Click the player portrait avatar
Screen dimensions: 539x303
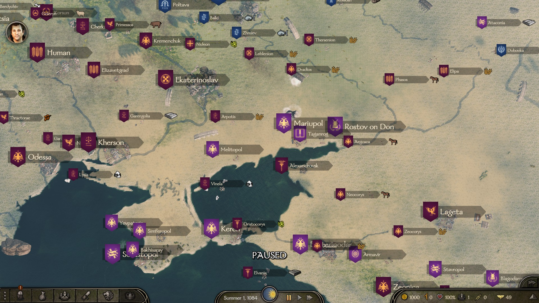[17, 32]
